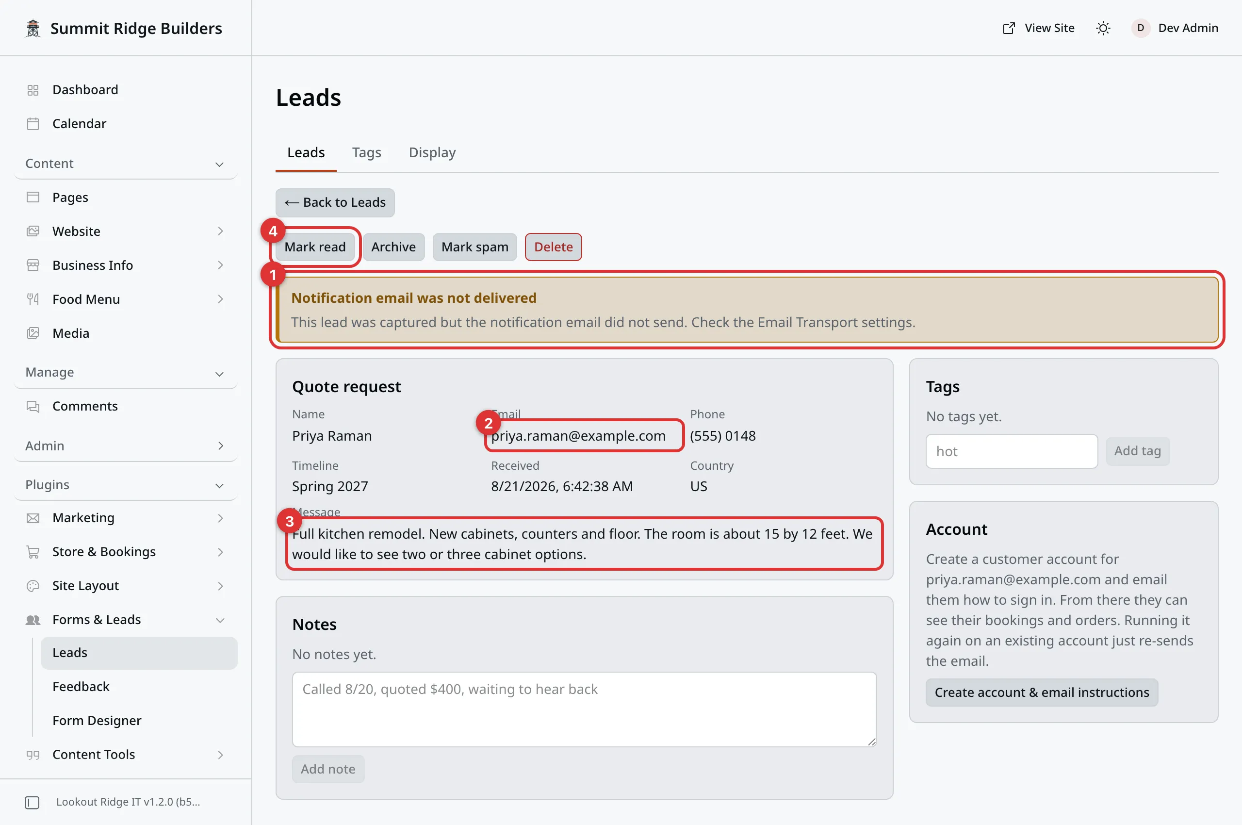Expand the Content Tools chevron
The image size is (1242, 825).
pos(220,755)
